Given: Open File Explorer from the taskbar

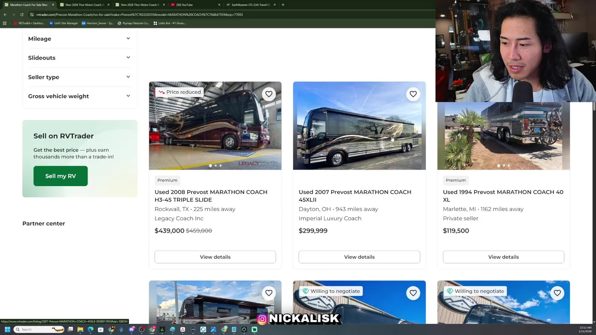Looking at the screenshot, I should [x=80, y=329].
